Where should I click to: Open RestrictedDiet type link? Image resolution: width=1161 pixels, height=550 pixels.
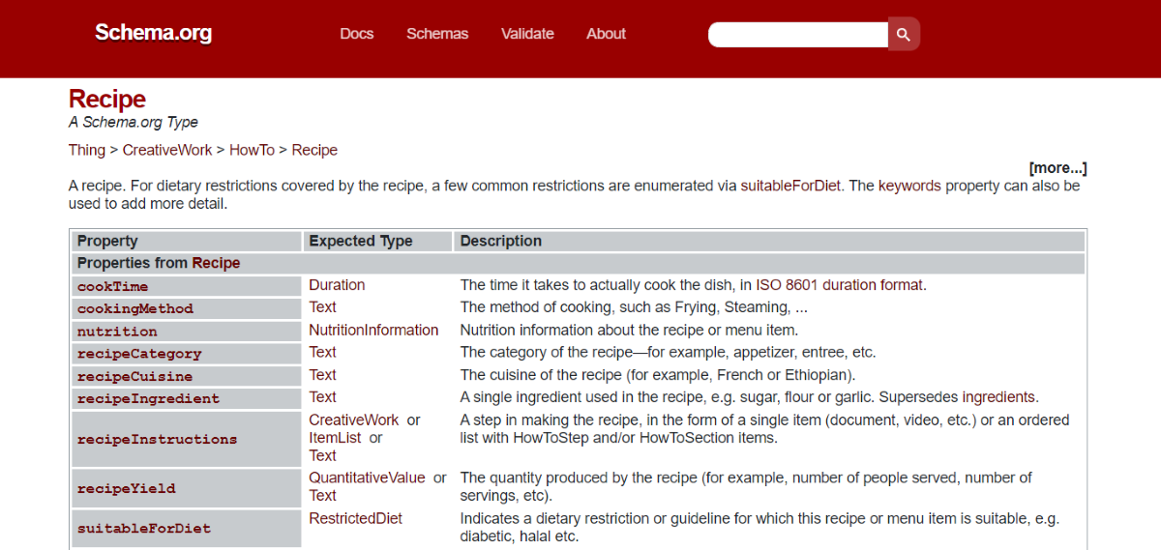[x=355, y=519]
